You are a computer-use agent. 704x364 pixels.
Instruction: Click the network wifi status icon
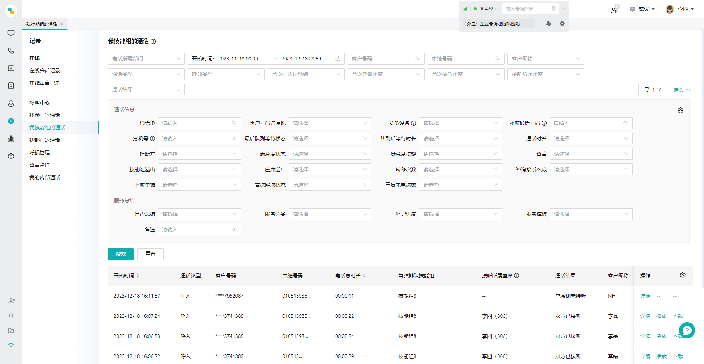tap(11, 345)
